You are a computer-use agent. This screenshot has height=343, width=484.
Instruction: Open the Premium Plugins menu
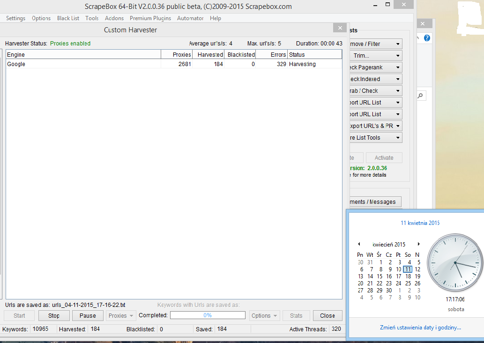[150, 18]
